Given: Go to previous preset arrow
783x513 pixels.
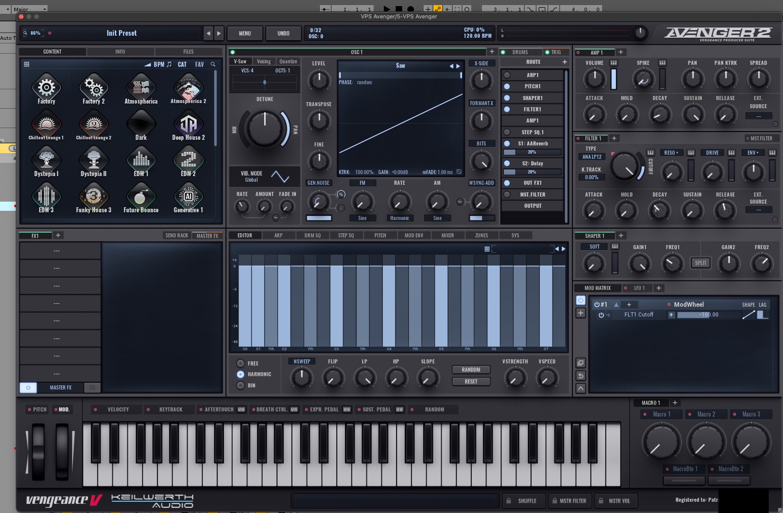Looking at the screenshot, I should [x=208, y=33].
